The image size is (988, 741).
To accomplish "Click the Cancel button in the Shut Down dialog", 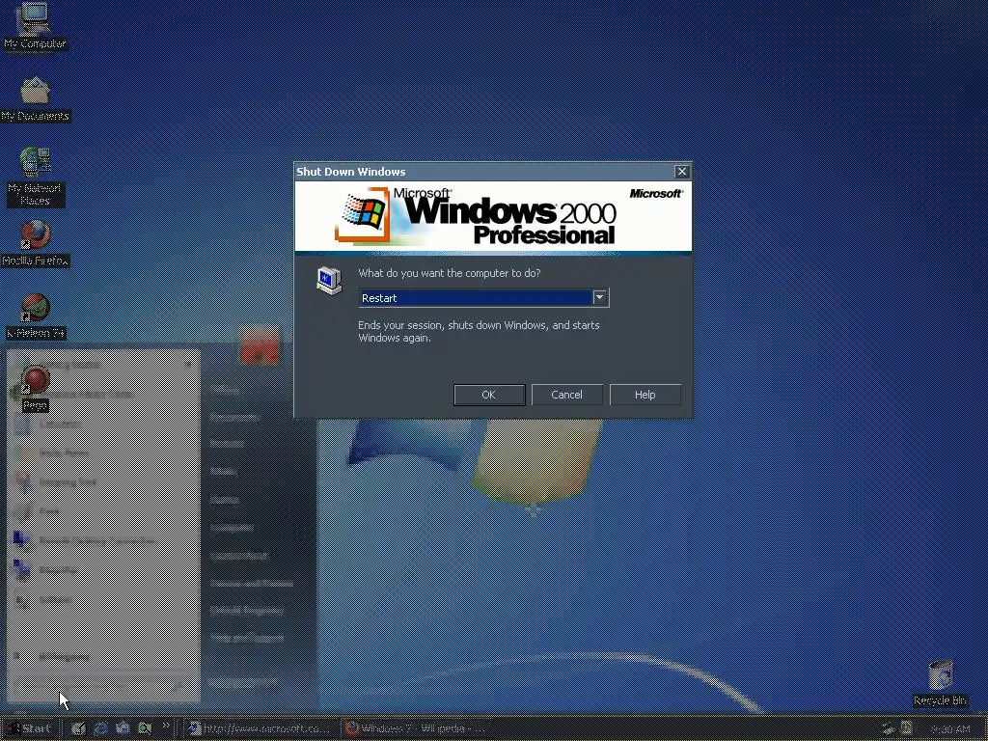I will (566, 395).
